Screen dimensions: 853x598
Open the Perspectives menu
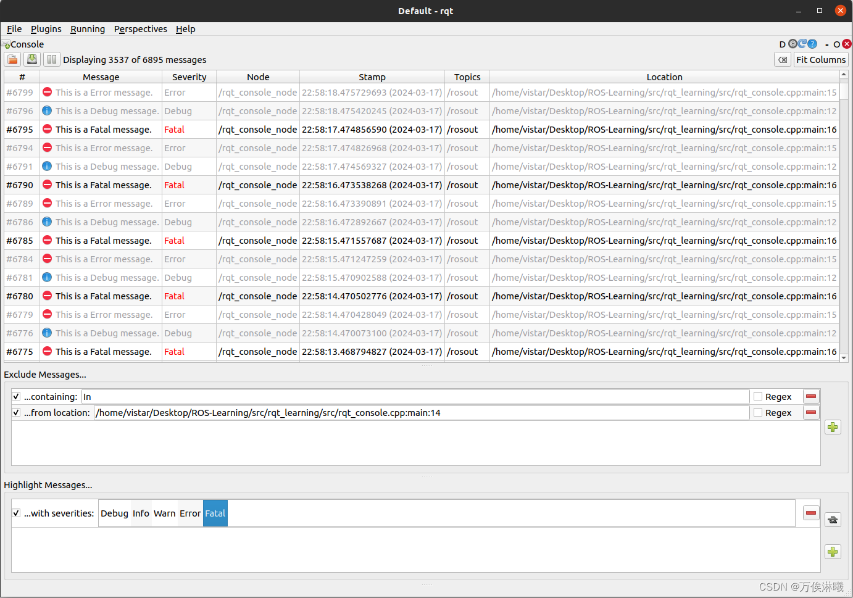[141, 29]
